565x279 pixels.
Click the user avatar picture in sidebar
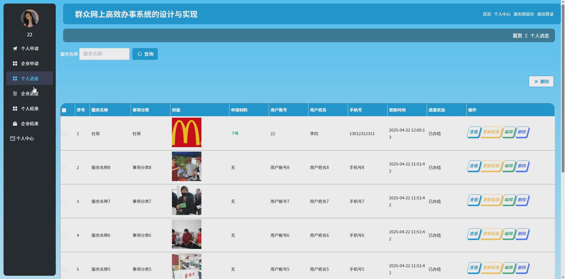coord(29,18)
